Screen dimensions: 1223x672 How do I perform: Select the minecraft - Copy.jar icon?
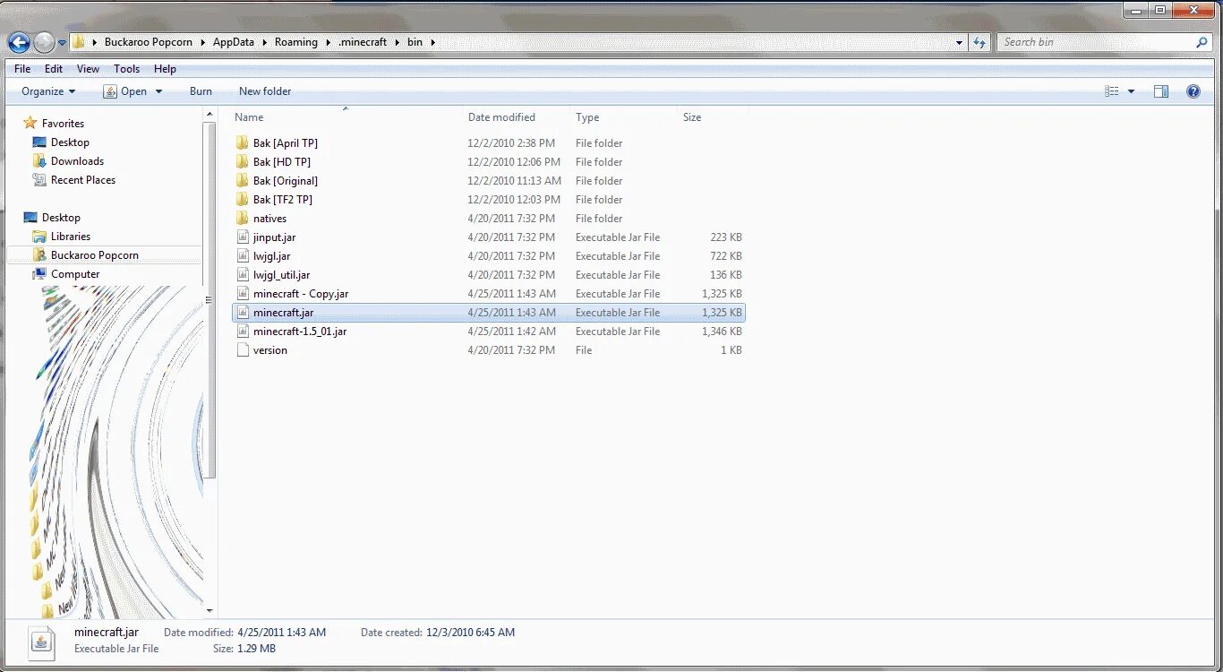[242, 294]
